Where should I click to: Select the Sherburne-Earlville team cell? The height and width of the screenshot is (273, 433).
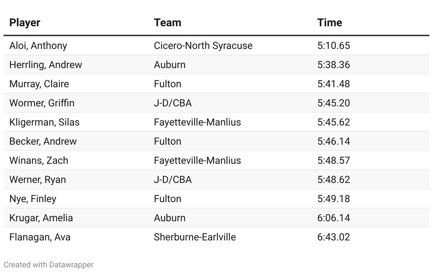[x=195, y=237]
